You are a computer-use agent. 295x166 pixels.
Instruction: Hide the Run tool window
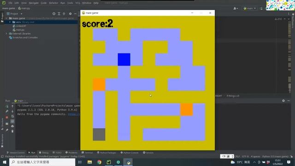tap(289, 101)
